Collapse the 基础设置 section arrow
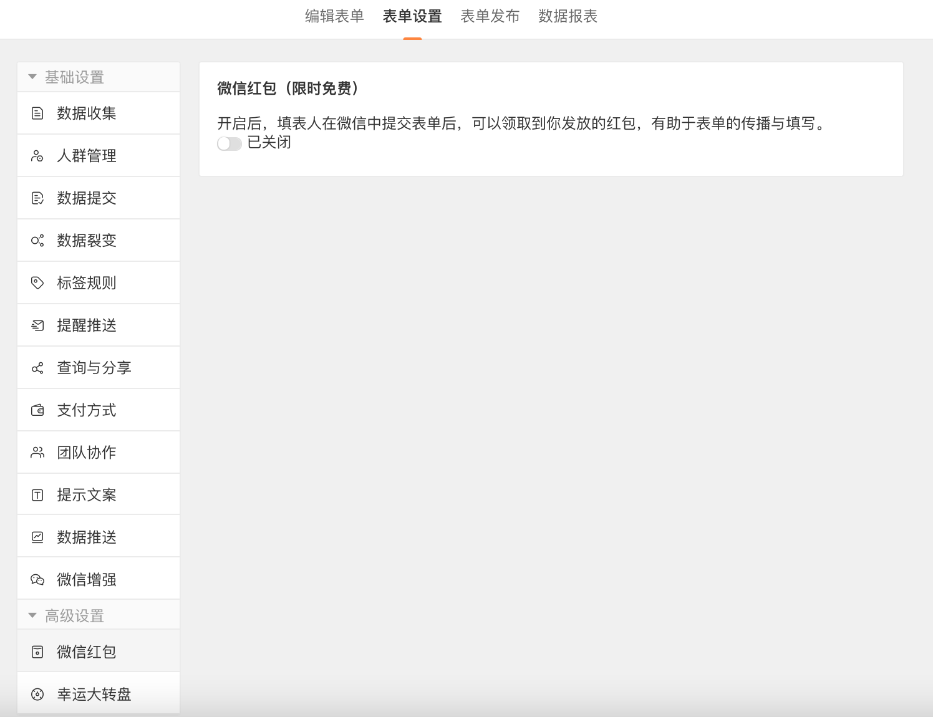933x717 pixels. pyautogui.click(x=32, y=77)
